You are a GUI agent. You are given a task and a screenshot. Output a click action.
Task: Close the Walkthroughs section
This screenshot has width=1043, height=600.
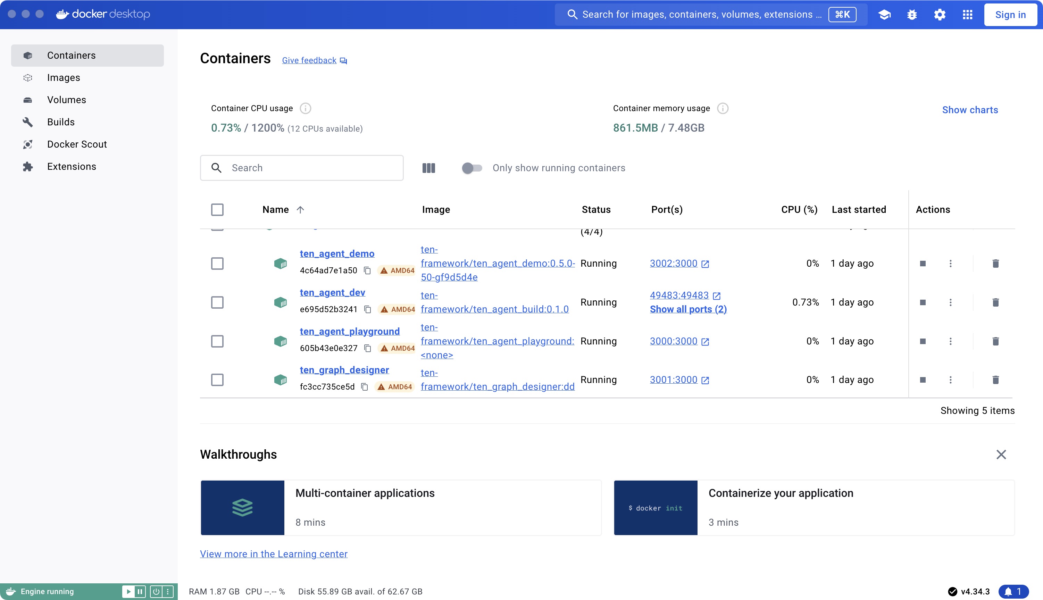(x=1001, y=455)
